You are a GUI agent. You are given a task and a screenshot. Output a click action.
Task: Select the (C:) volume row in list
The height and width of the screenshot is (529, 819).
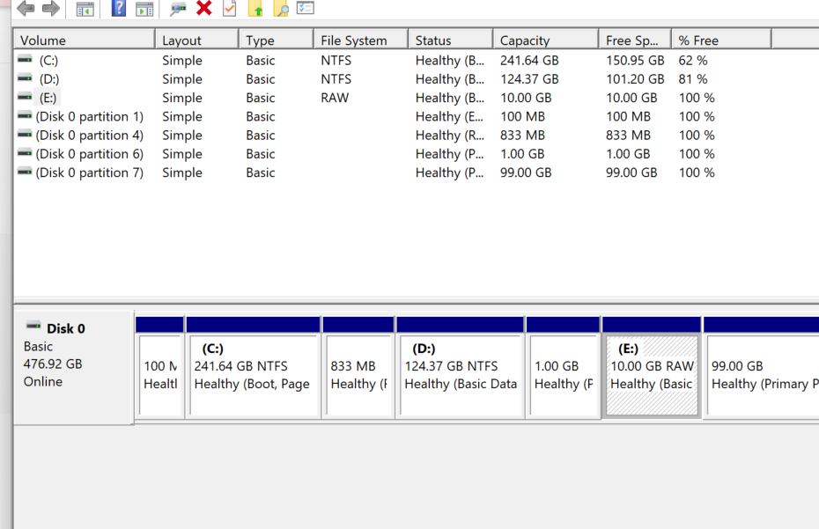48,61
